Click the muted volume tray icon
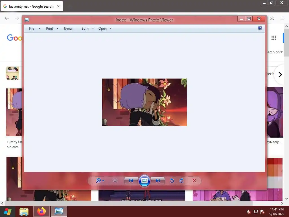This screenshot has height=217, width=289. click(249, 212)
